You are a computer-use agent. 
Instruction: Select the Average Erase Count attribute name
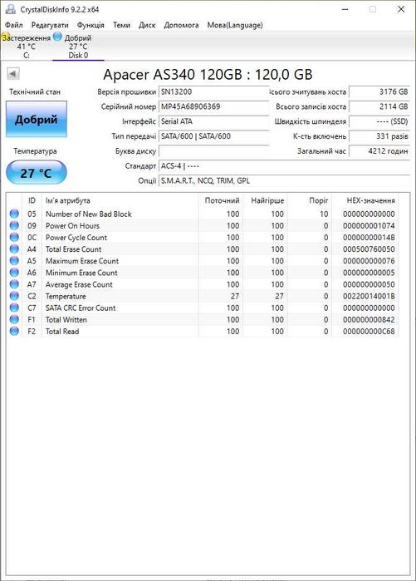click(79, 284)
